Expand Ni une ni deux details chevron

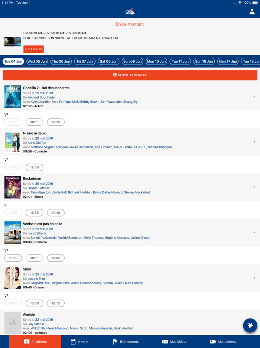pyautogui.click(x=254, y=142)
